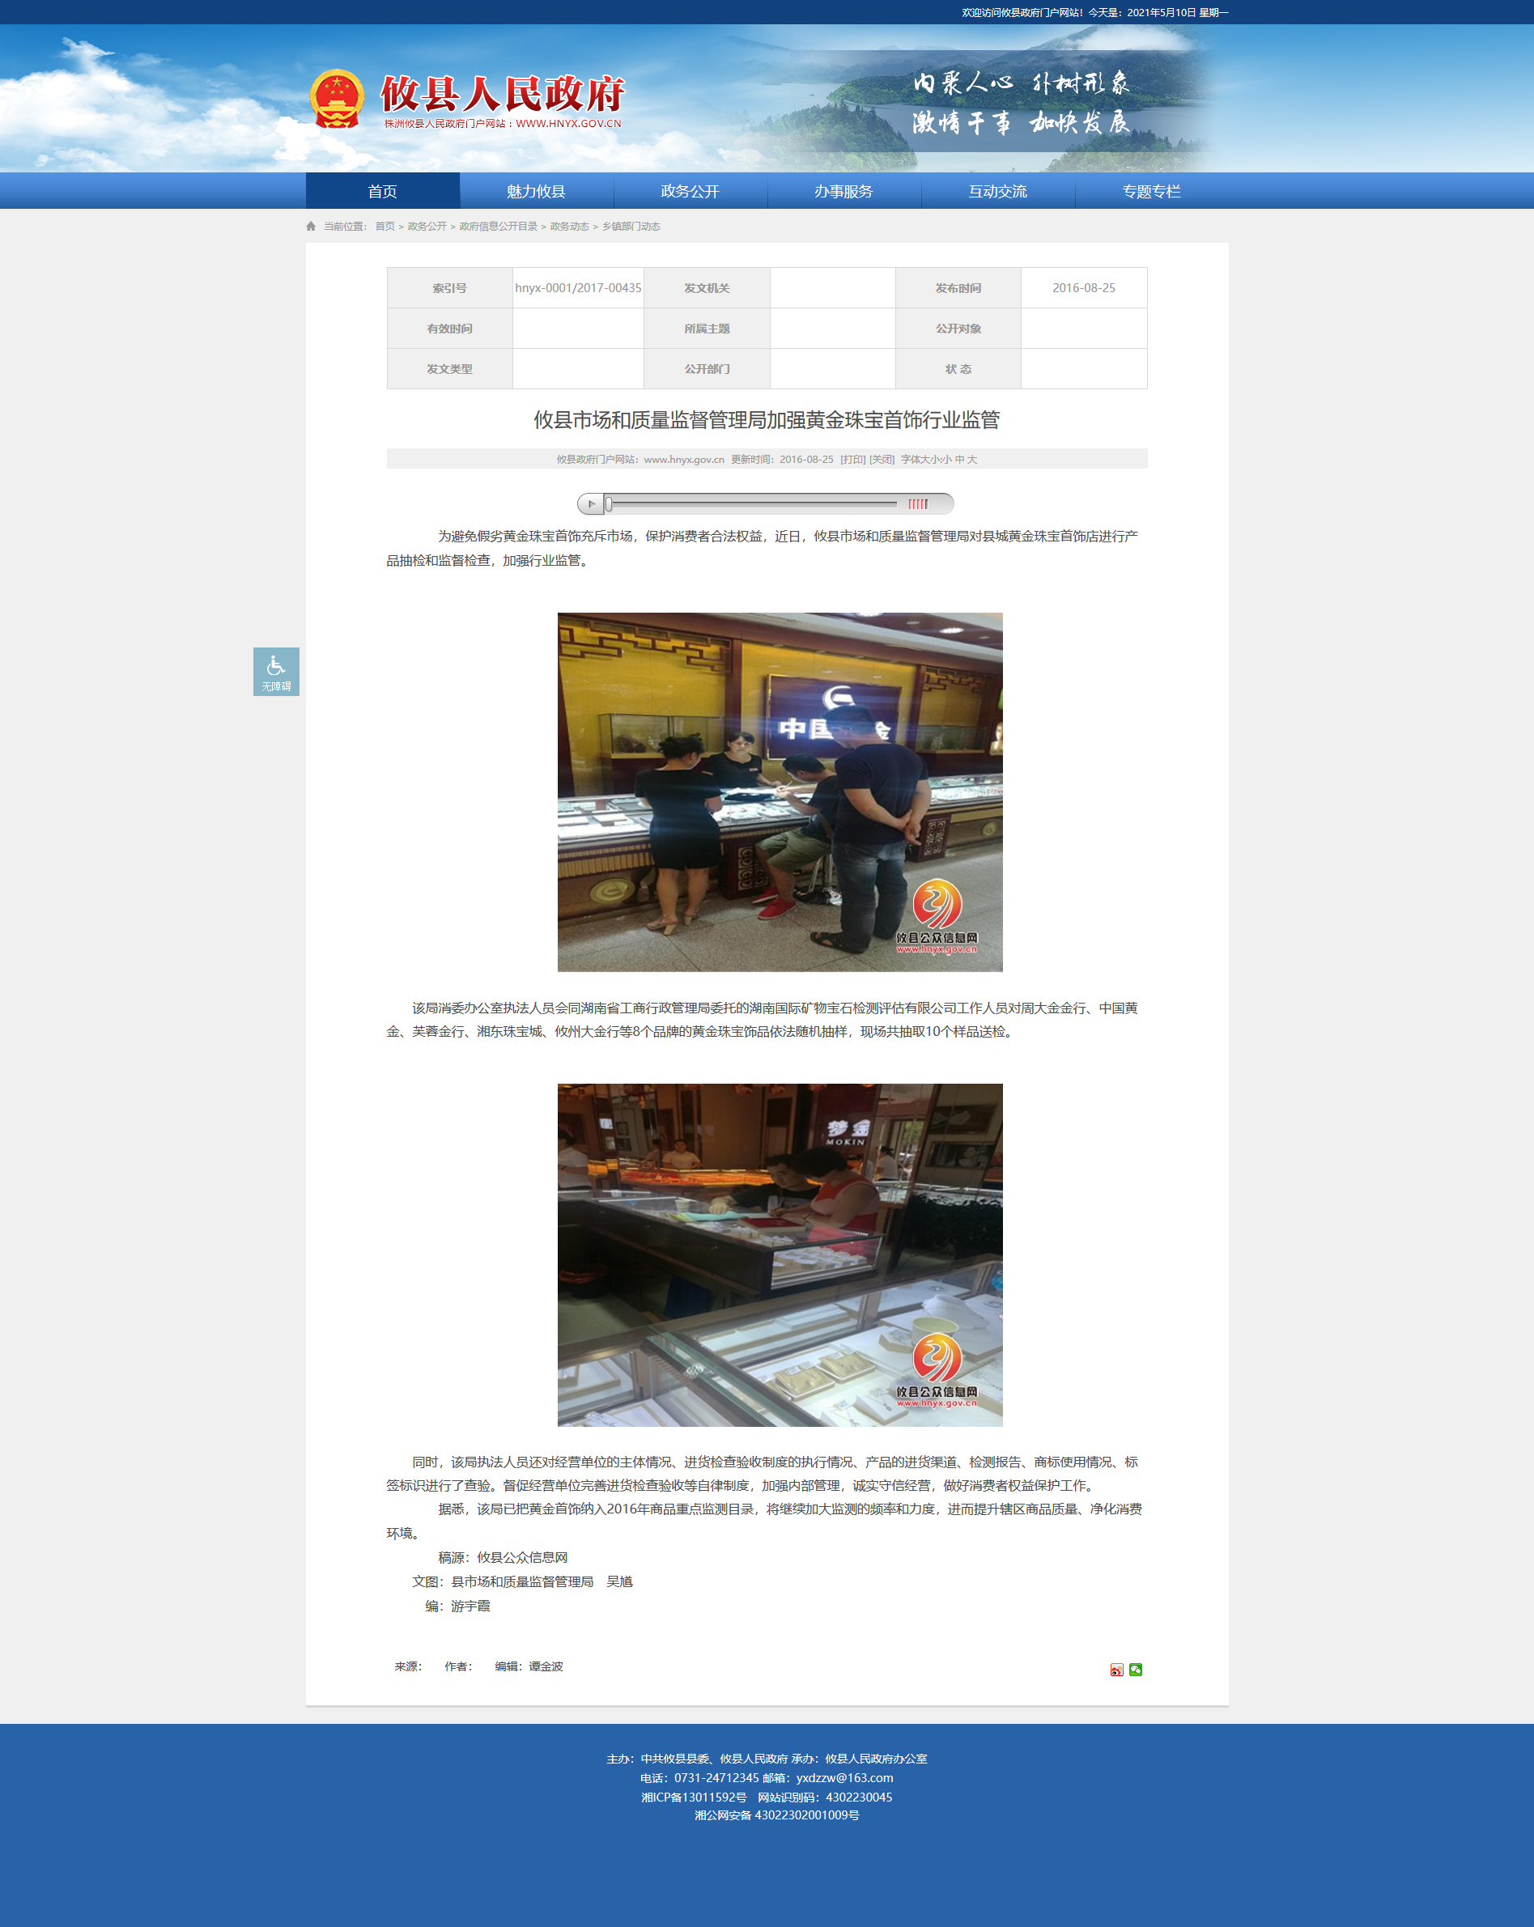Open the 无障碍 accessibility icon
1534x1927 pixels.
click(x=276, y=671)
